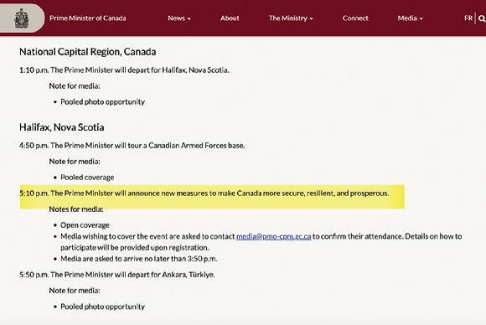Expand The Ministry dropdown menu
The image size is (486, 325).
point(291,18)
